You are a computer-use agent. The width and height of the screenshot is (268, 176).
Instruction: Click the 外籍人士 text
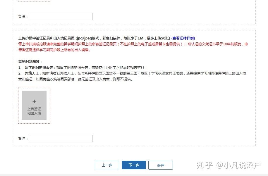click(32, 73)
